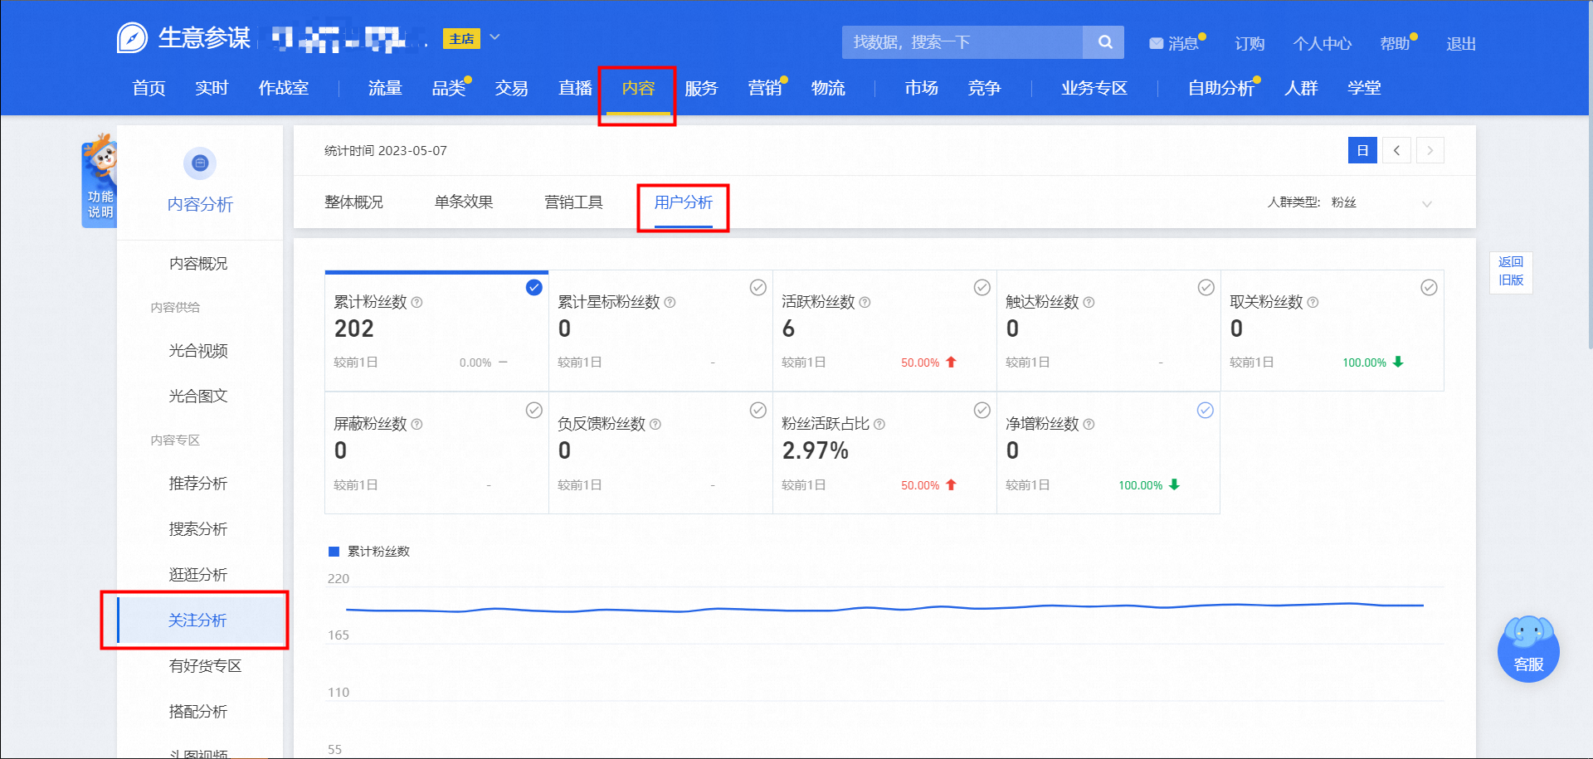This screenshot has width=1593, height=759.
Task: Open the 品类 top navigation tab
Action: tap(448, 88)
